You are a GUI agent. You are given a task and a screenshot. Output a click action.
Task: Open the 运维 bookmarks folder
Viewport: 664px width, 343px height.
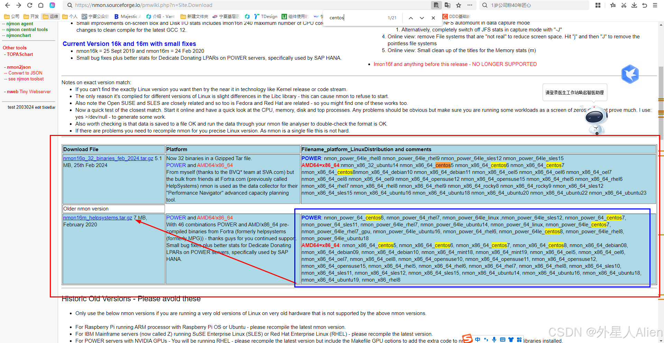pos(50,16)
